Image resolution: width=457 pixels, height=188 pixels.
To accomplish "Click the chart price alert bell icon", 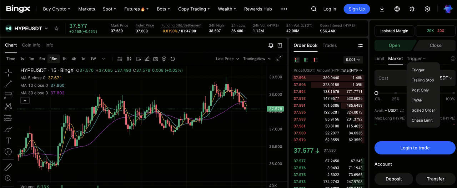I will (271, 45).
